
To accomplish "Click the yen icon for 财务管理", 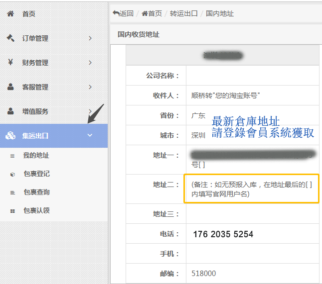I will (x=10, y=62).
